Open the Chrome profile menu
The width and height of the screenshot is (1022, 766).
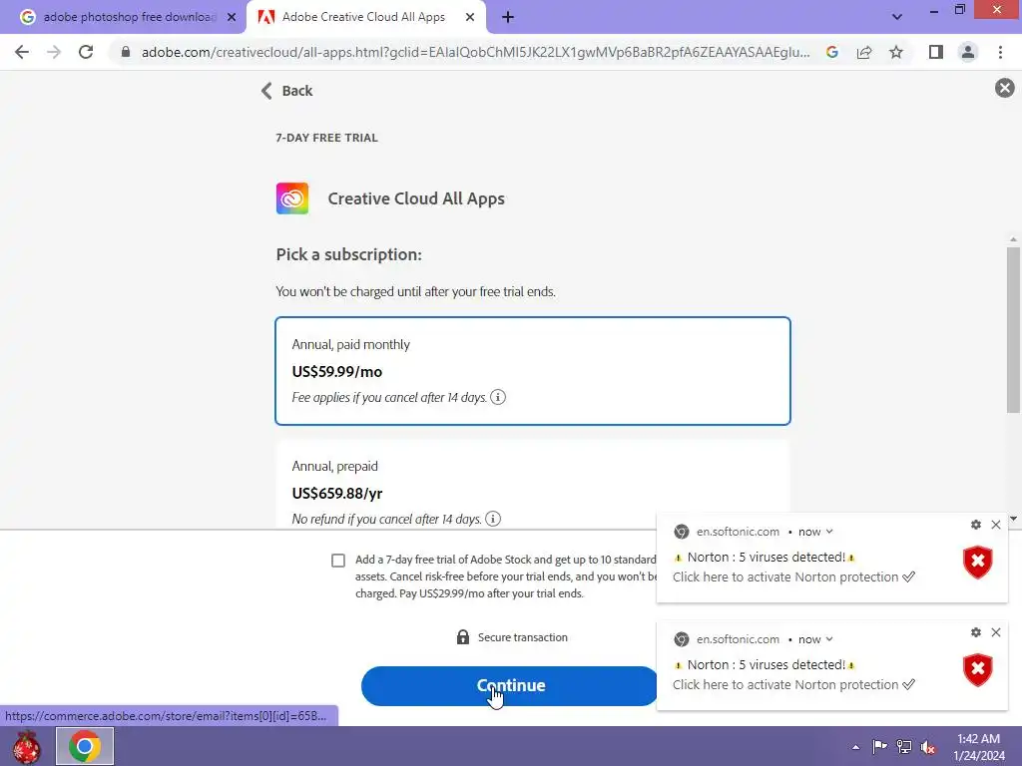pyautogui.click(x=968, y=52)
